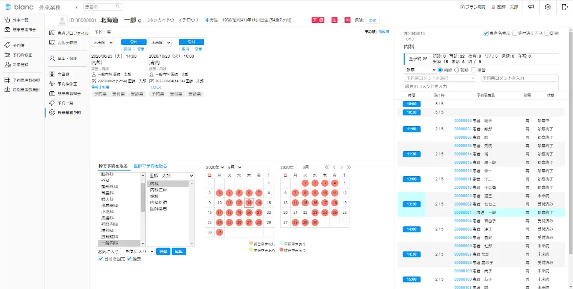Viewport: 573px width, 289px height.
Task: Click the カルテ参照 book icon
Action: (52, 43)
